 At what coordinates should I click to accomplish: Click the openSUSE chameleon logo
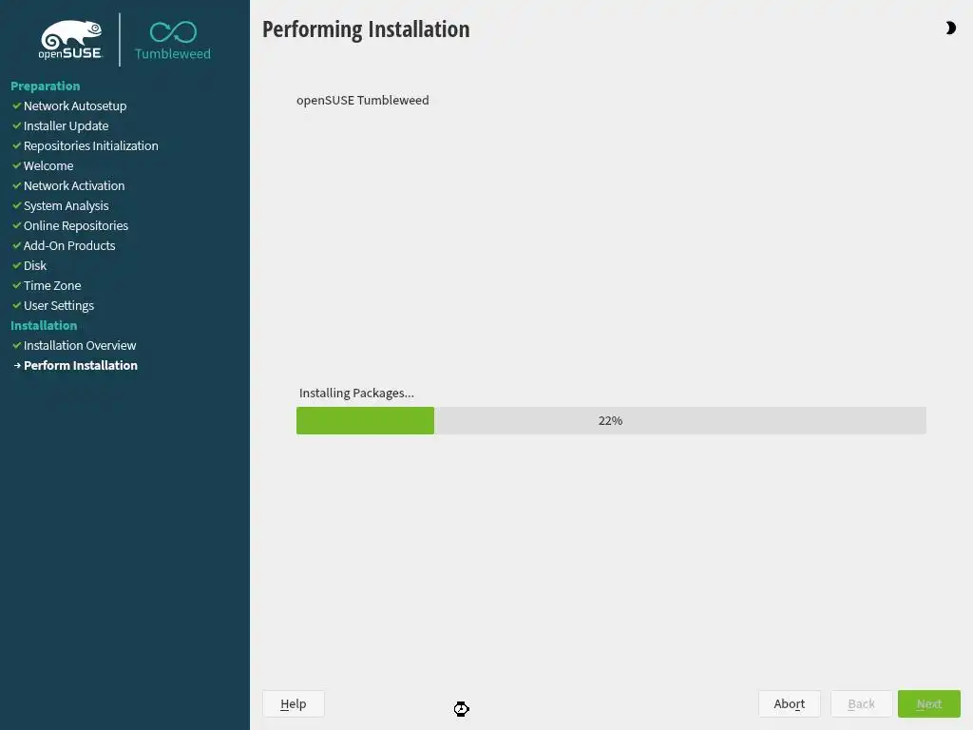pos(70,40)
